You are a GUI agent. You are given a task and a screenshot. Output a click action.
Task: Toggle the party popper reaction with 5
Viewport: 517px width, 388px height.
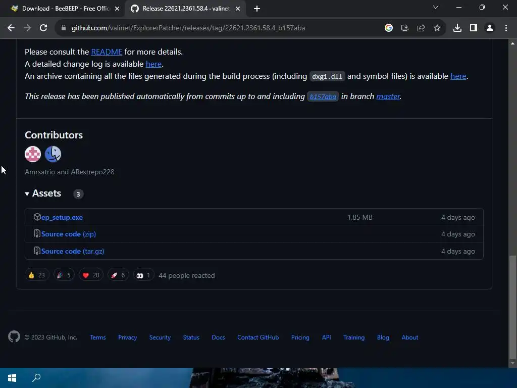point(64,275)
